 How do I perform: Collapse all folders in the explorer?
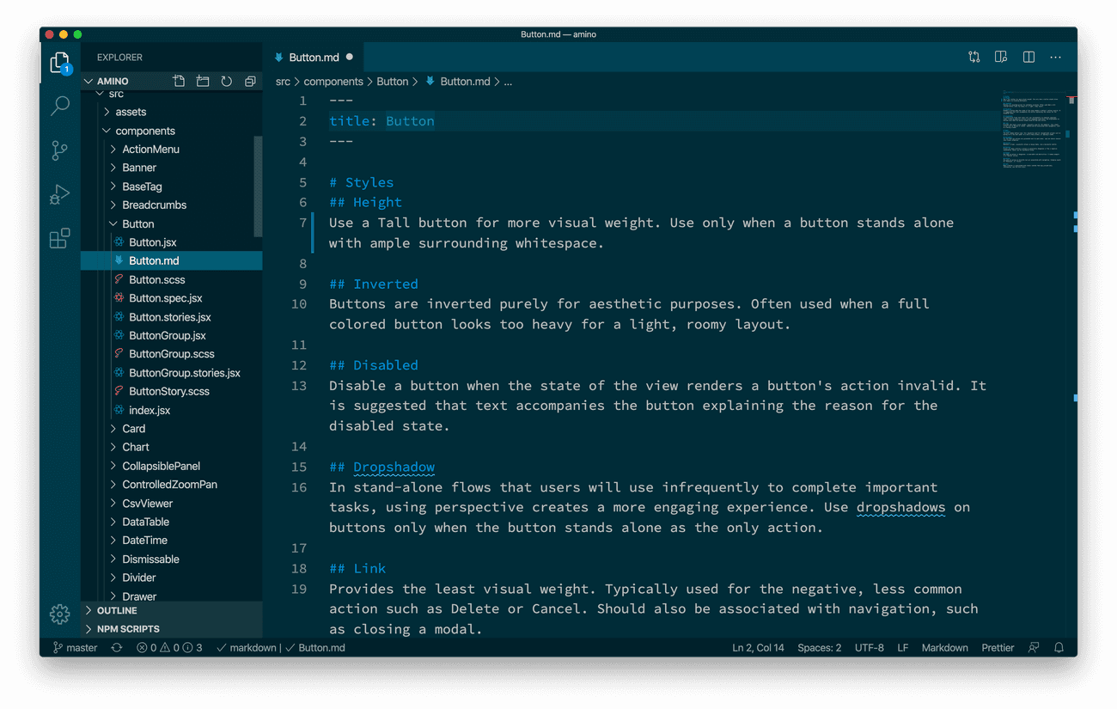250,80
